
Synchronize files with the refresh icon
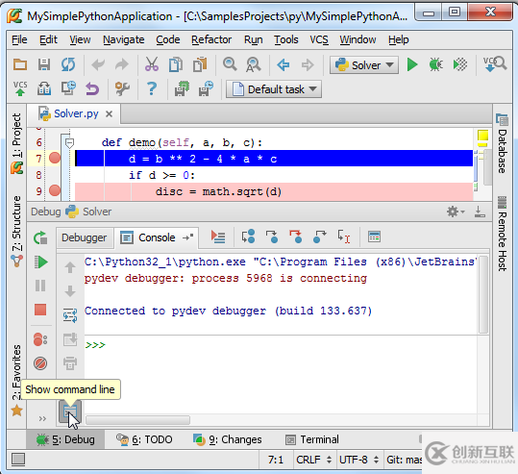point(67,64)
